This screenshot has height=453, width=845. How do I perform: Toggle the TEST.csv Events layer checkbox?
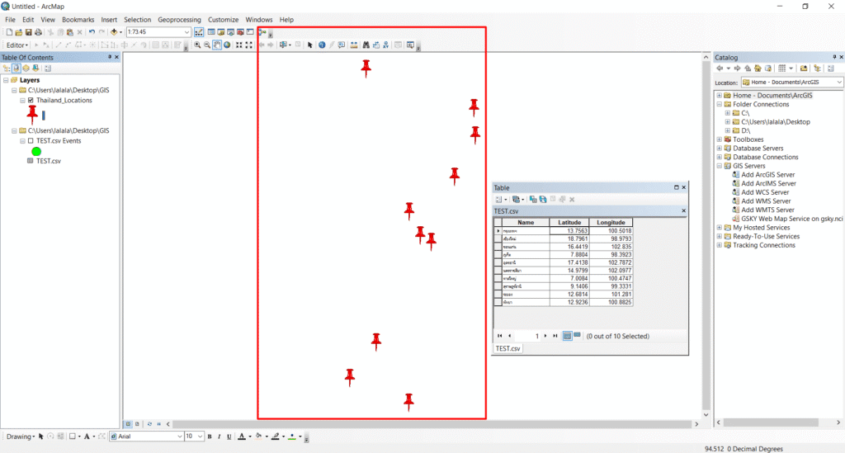click(x=31, y=141)
